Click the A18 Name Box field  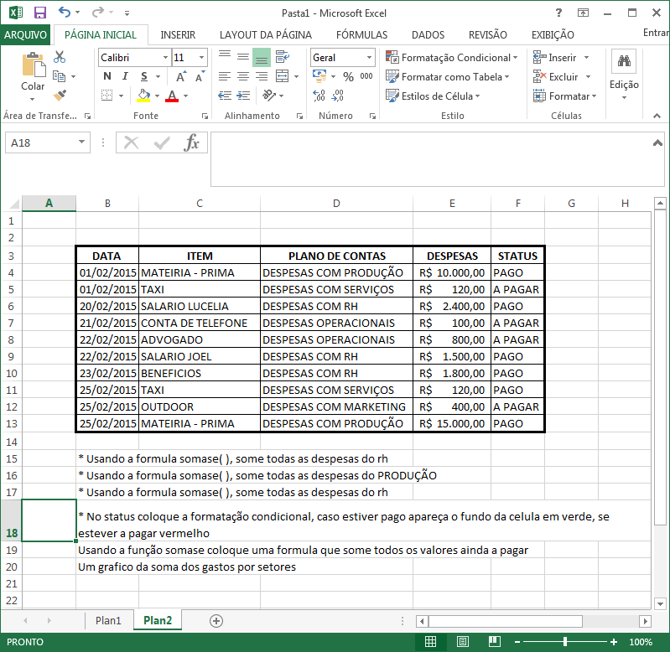(47, 142)
